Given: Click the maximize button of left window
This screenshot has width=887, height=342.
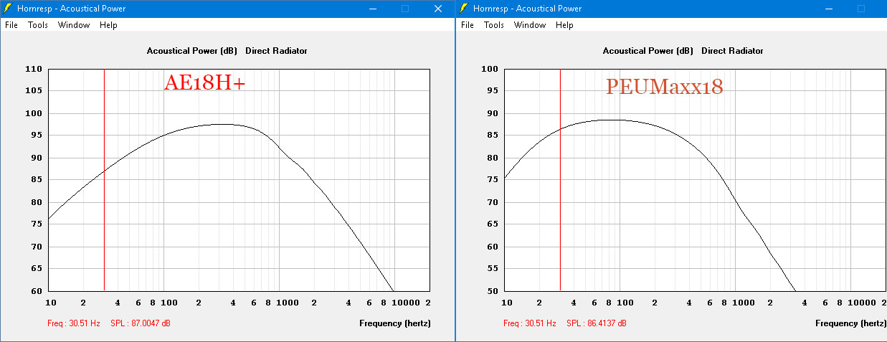Looking at the screenshot, I should click(405, 9).
